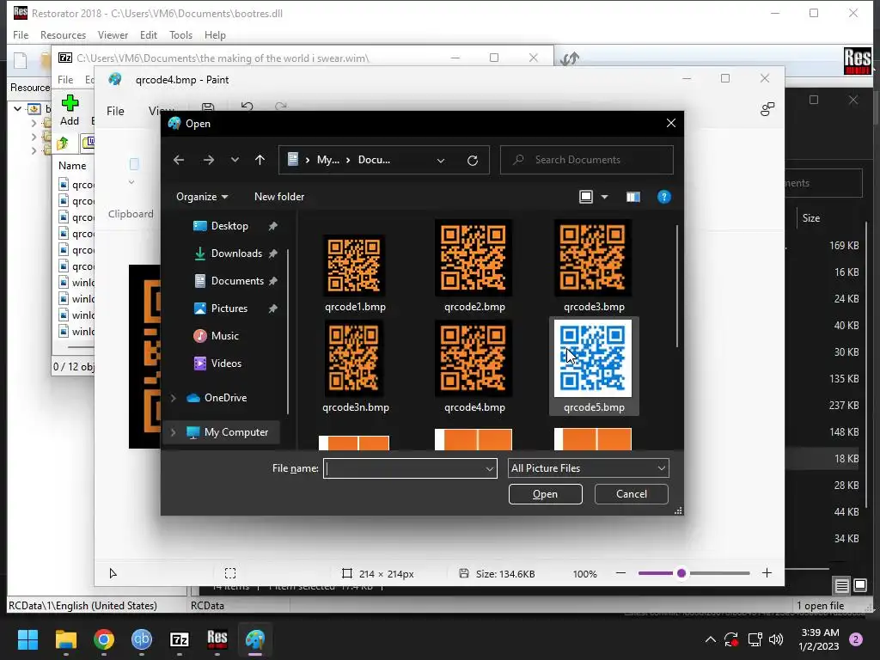Open Windows Start menu
The width and height of the screenshot is (880, 660).
click(27, 639)
